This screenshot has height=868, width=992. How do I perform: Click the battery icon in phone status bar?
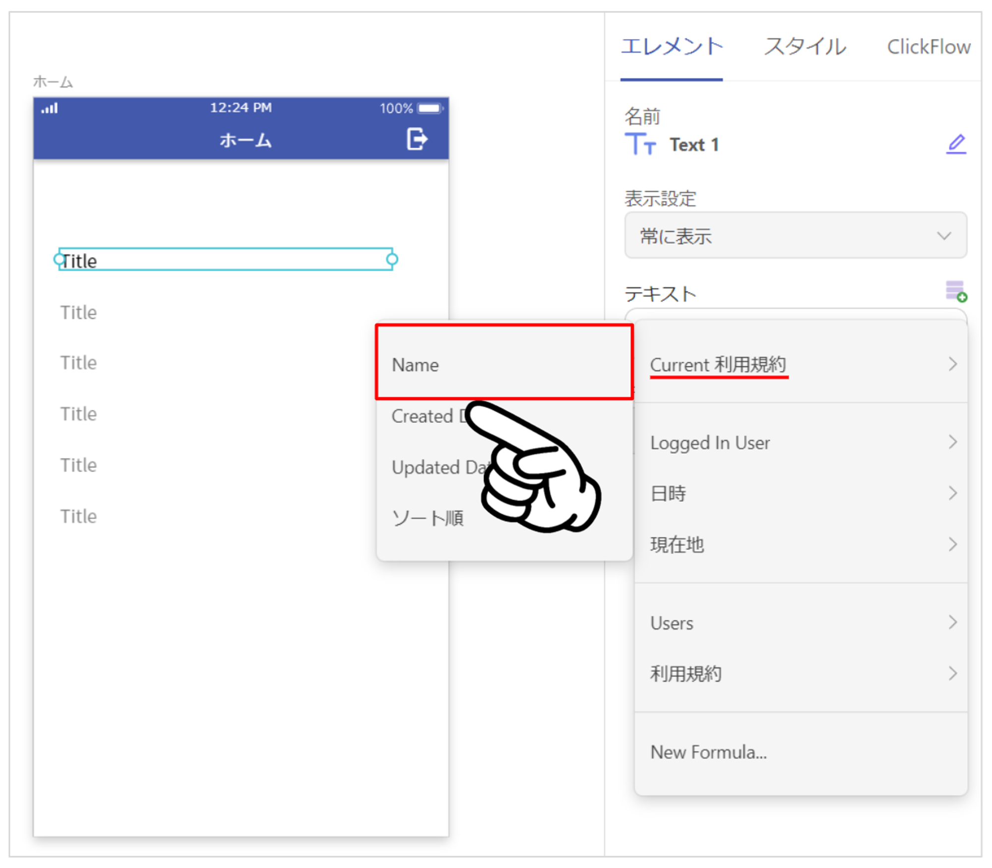coord(430,108)
